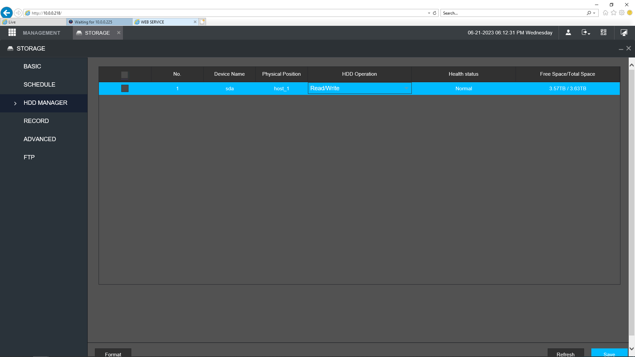Refresh the browser page

click(435, 13)
